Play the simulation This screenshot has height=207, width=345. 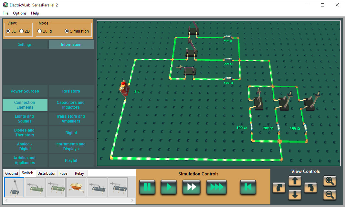pyautogui.click(x=169, y=187)
